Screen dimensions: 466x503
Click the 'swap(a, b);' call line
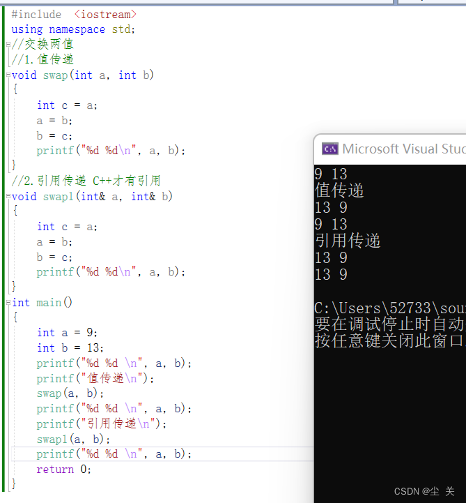[70, 393]
